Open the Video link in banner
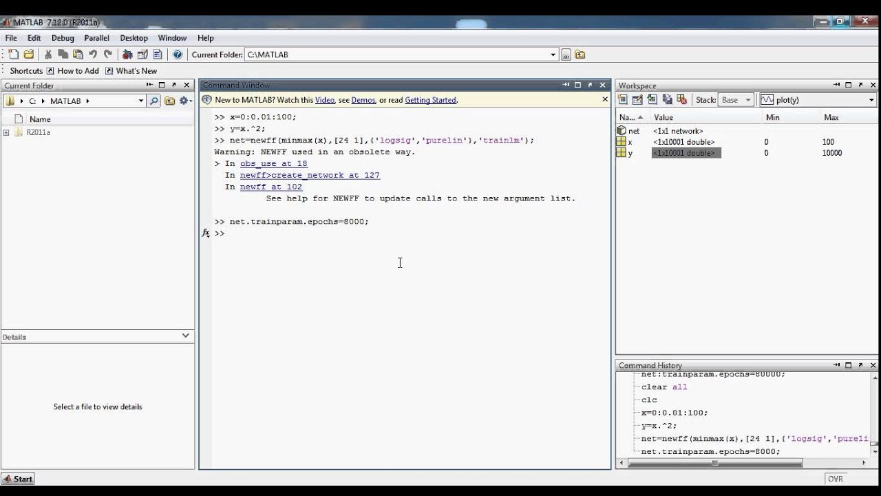This screenshot has height=496, width=881. (324, 100)
